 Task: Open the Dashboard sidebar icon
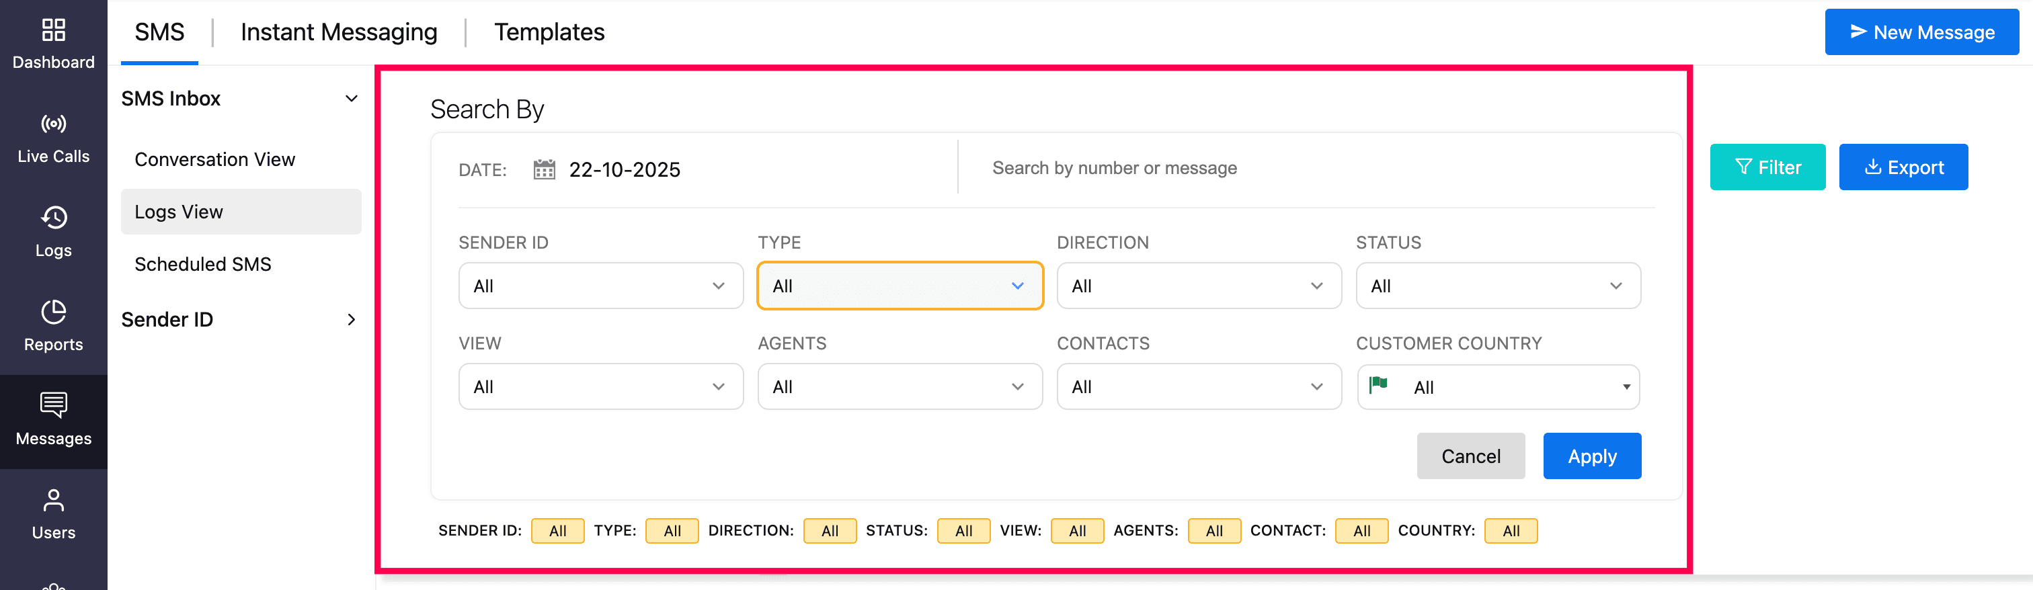54,30
